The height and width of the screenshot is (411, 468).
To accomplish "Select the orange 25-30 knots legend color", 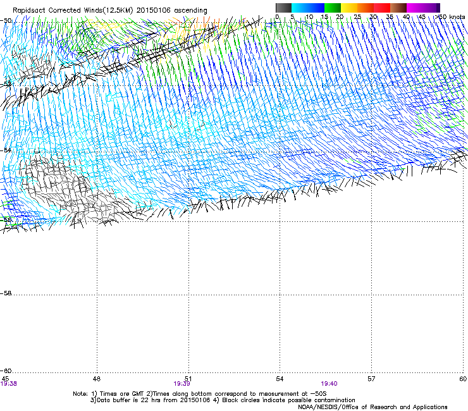I will pos(366,8).
